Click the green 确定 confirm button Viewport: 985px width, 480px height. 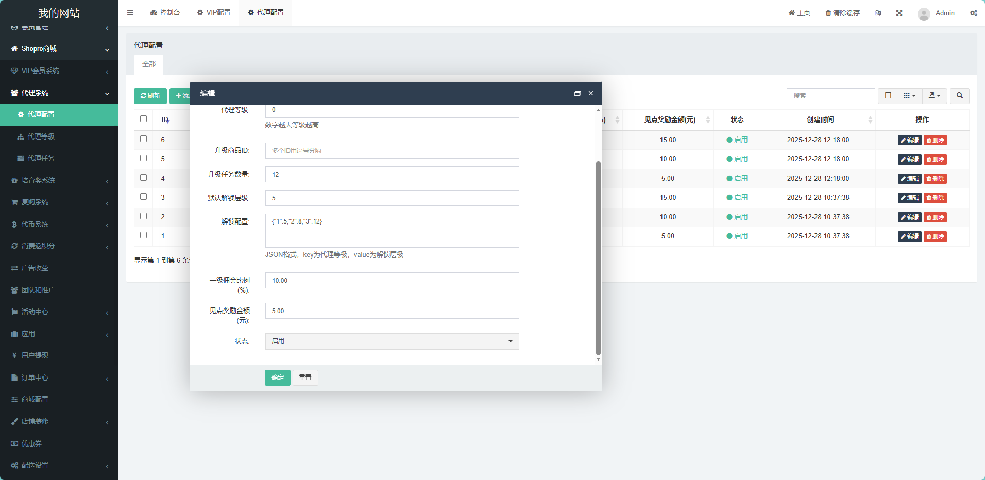coord(277,378)
